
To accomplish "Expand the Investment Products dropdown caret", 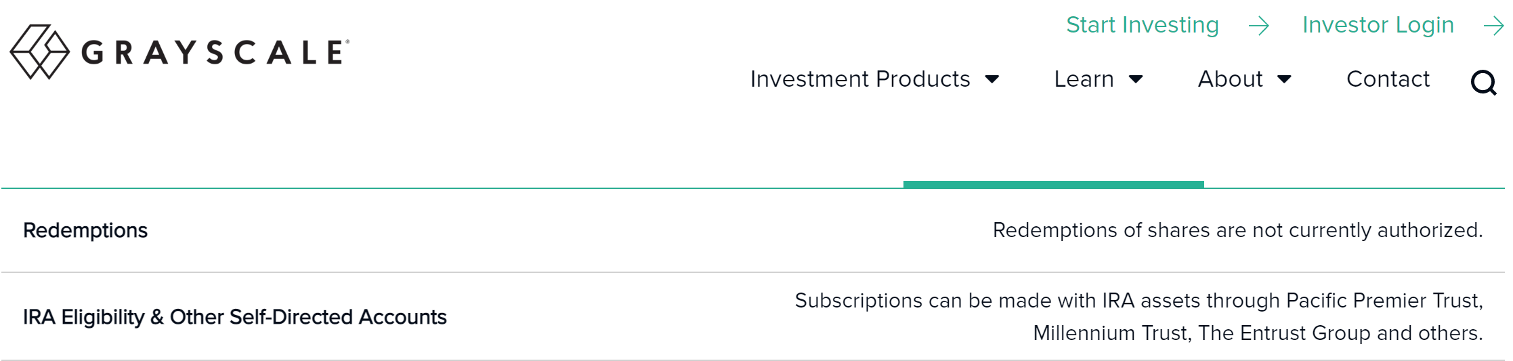I will pos(992,79).
